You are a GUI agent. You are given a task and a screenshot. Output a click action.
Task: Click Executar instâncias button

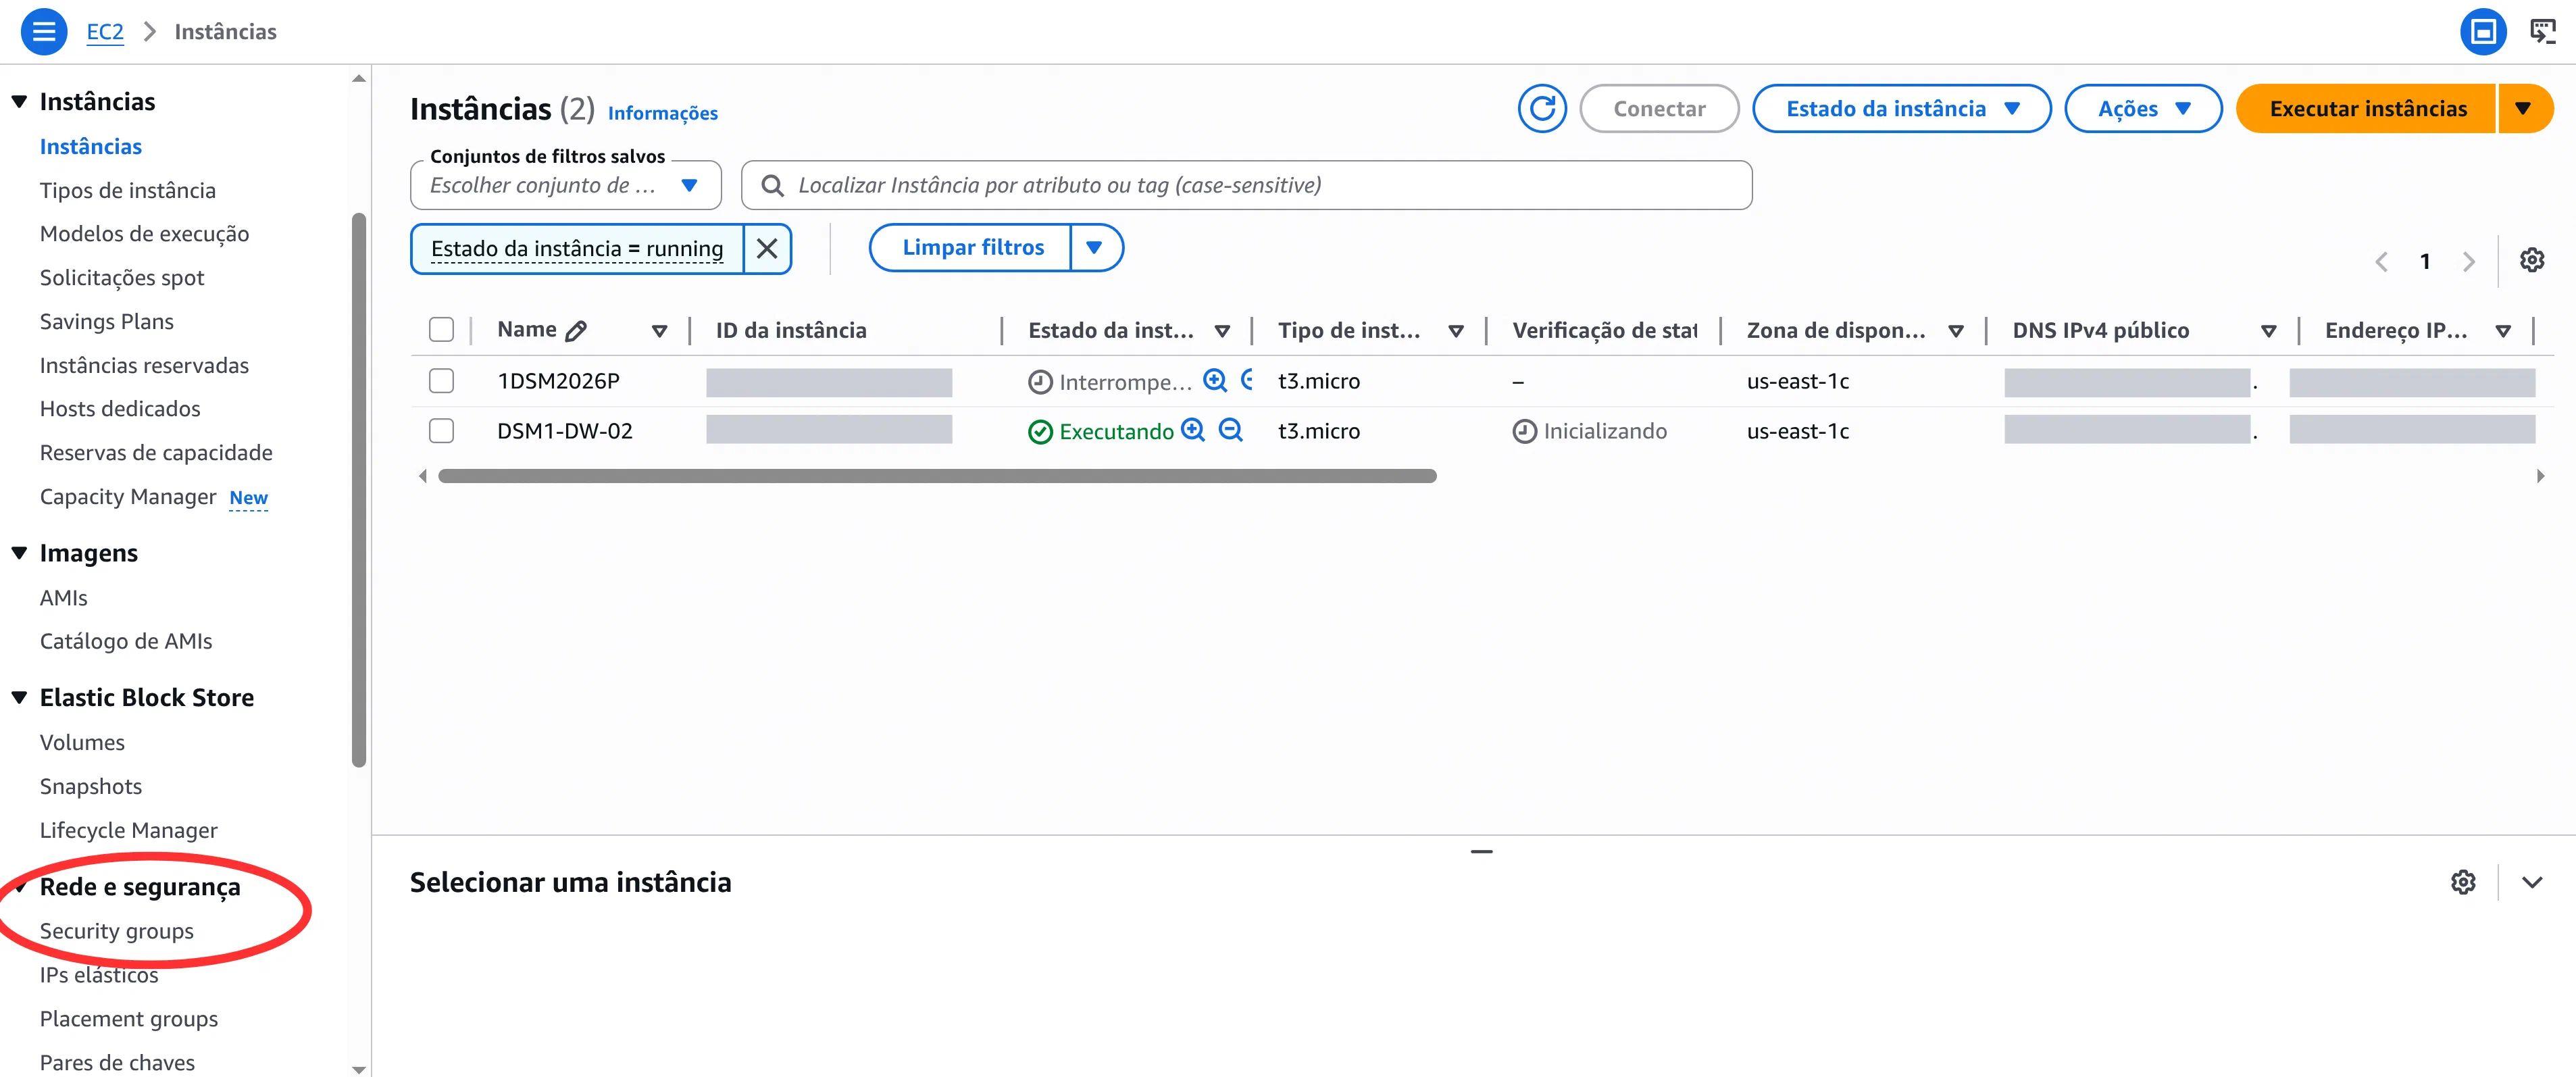2368,108
